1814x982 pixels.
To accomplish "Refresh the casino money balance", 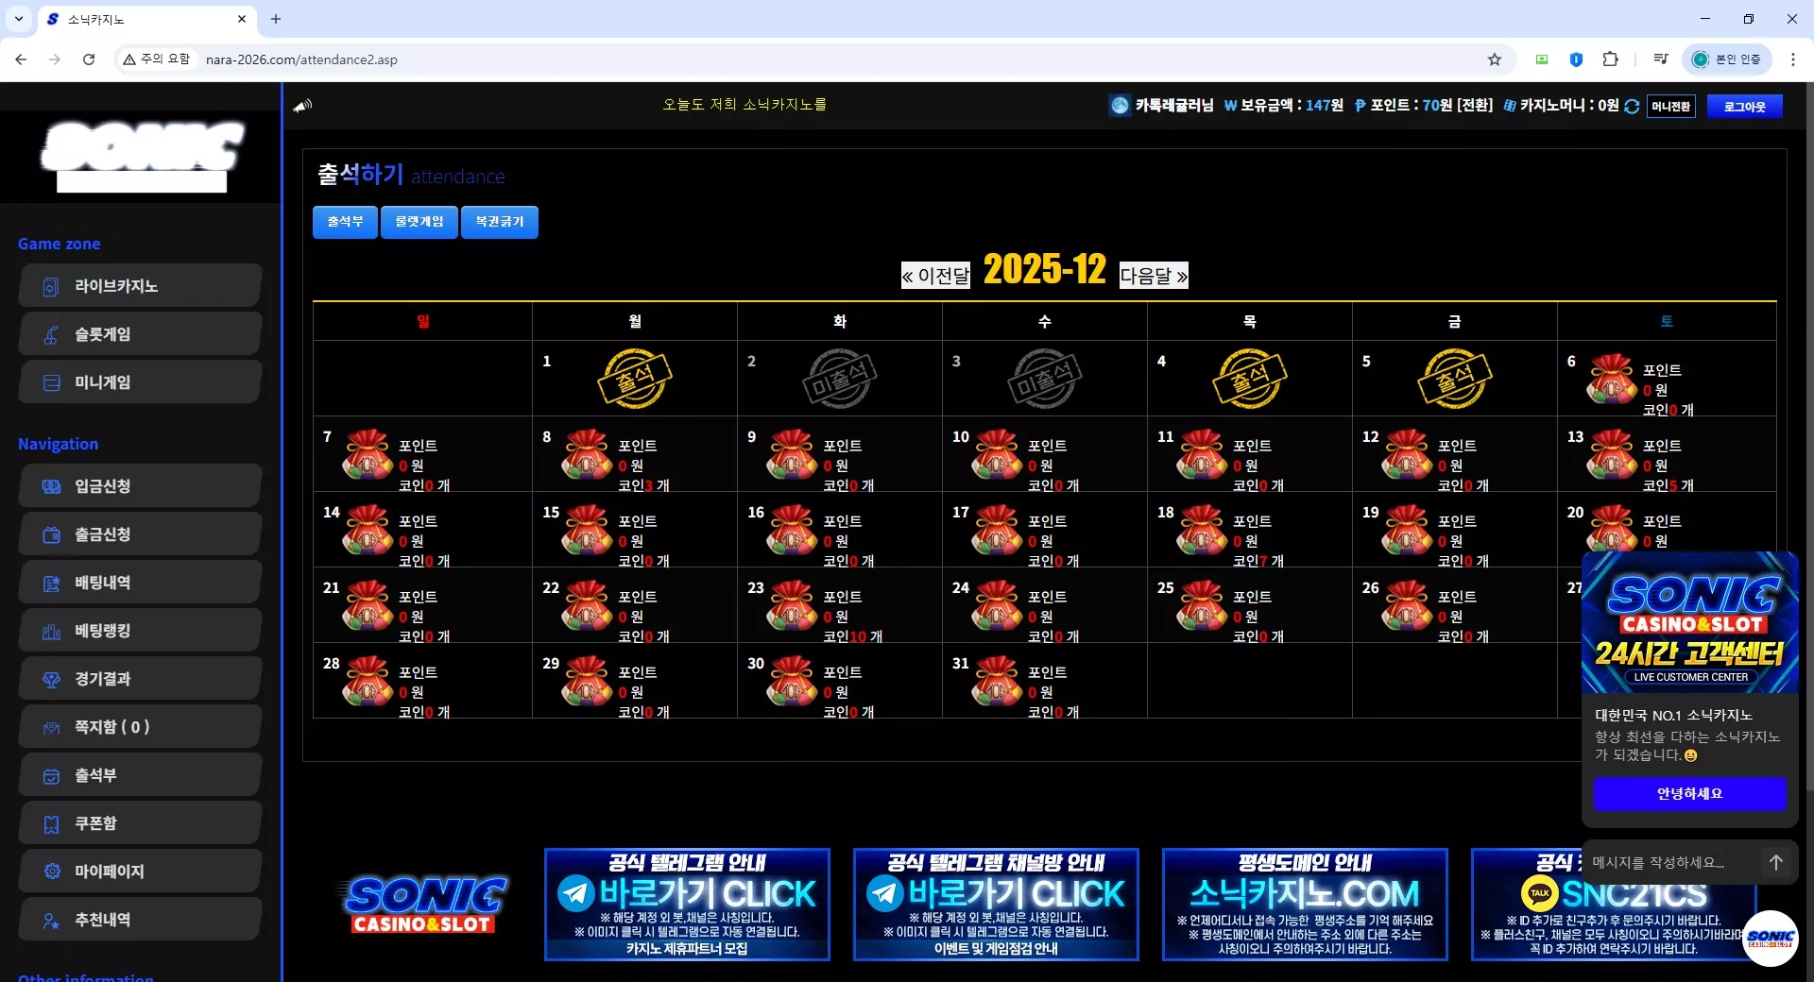I will click(x=1632, y=106).
